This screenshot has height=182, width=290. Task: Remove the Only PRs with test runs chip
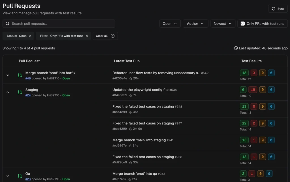click(x=87, y=36)
